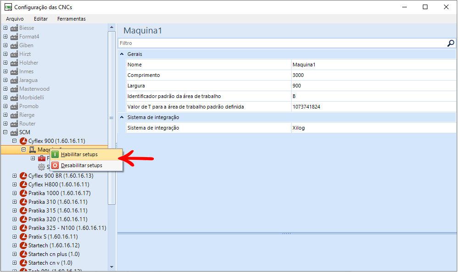Screen dimensions: 460x272
Task: Expand the Biesse tree node
Action: tap(6, 28)
